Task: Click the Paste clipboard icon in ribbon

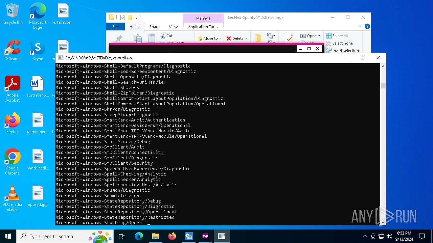Action: coord(152,38)
